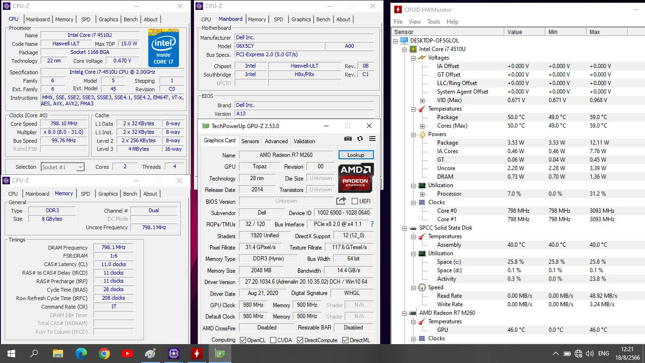Expand the Processor utilization row
645x363 pixels.
click(422, 194)
